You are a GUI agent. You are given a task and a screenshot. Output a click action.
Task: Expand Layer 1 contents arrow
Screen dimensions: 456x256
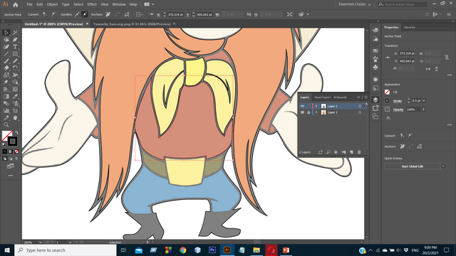[316, 112]
